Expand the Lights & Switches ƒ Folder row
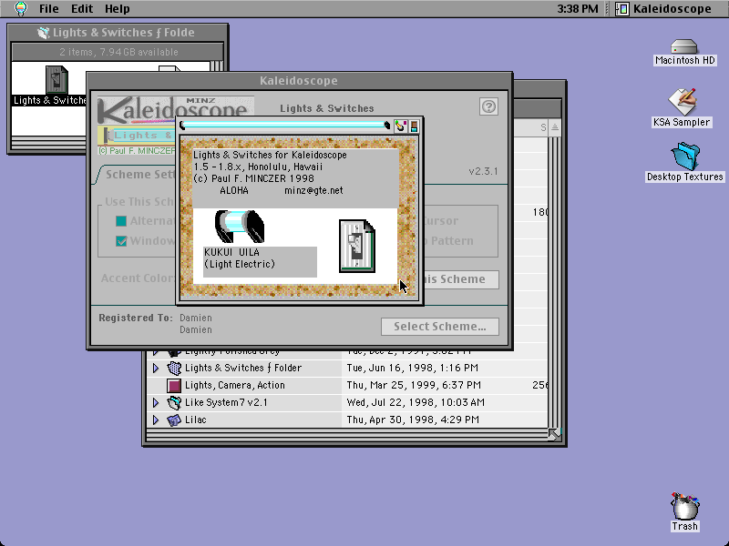 [x=156, y=369]
